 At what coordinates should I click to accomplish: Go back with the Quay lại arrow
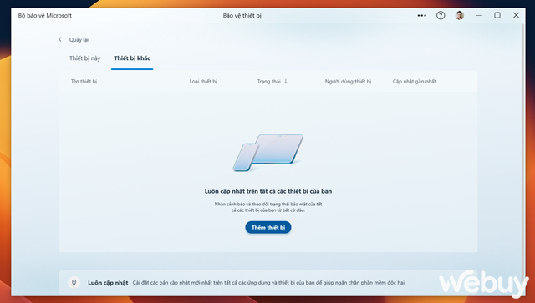60,39
